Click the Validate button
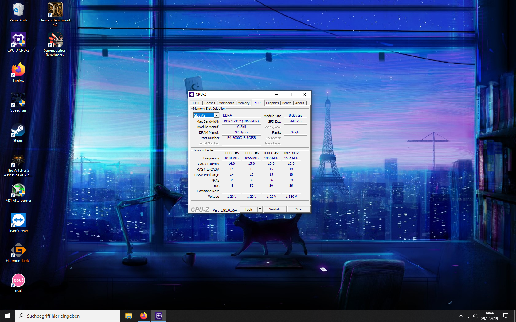 [x=275, y=209]
